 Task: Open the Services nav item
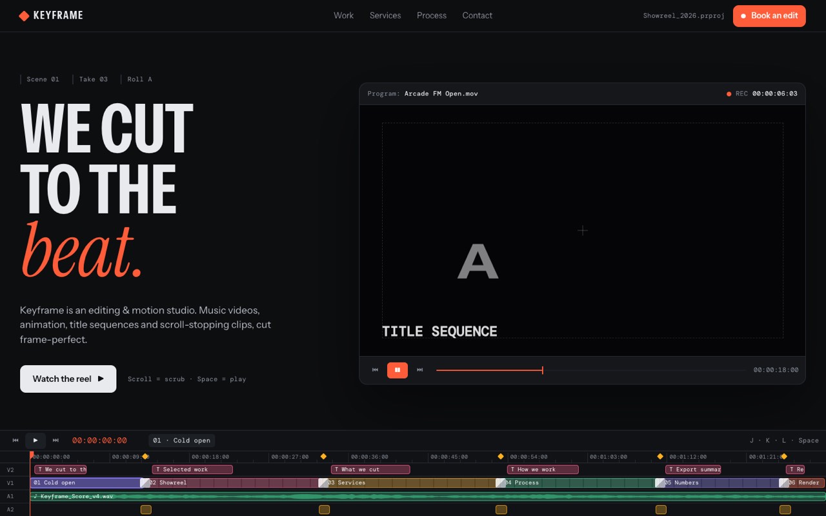385,15
